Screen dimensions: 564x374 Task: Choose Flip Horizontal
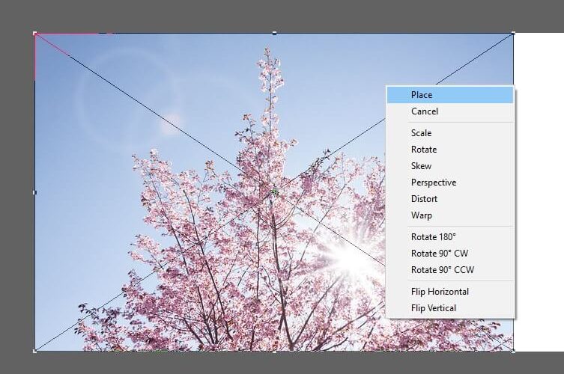450,292
